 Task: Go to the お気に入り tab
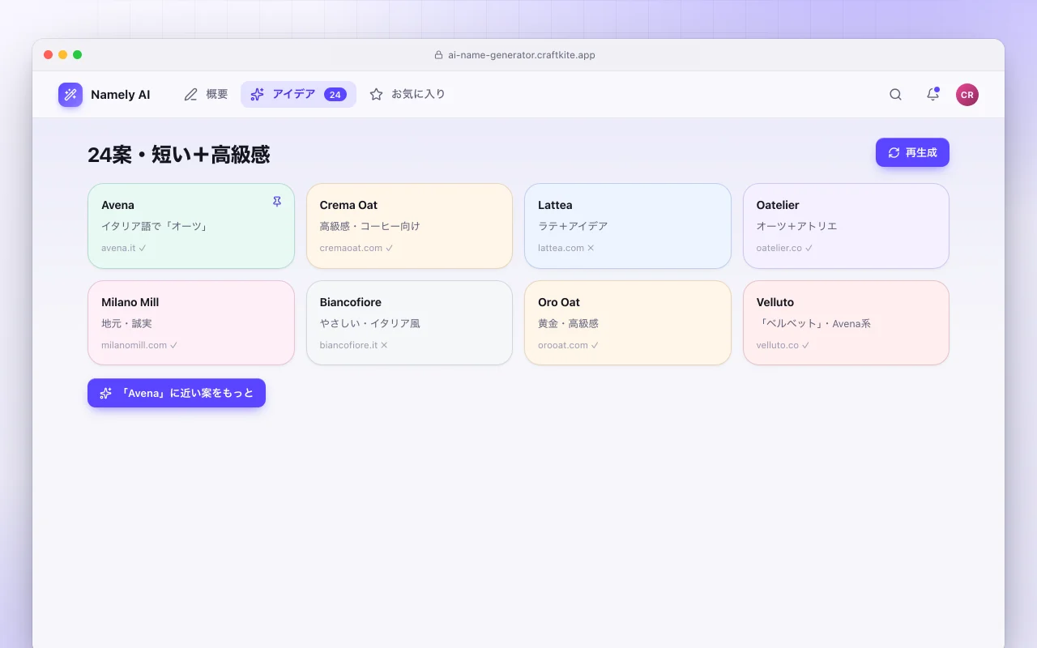(x=407, y=95)
